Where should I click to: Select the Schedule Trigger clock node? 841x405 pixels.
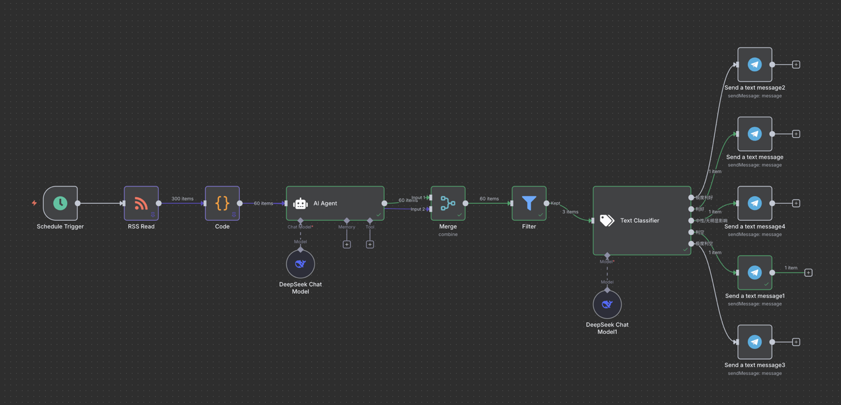(61, 203)
